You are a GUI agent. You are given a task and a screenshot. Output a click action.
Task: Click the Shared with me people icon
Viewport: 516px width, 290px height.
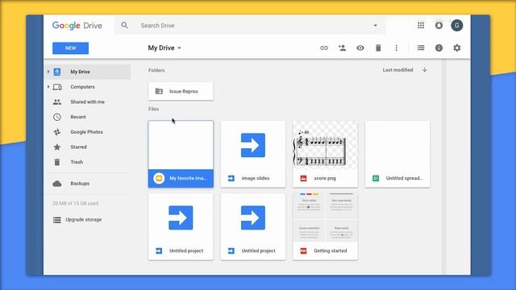tap(57, 102)
